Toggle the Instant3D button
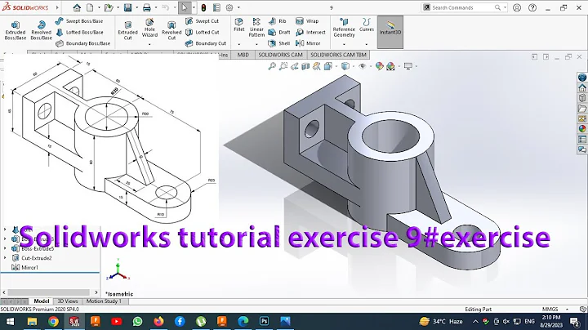The height and width of the screenshot is (330, 588). [390, 32]
